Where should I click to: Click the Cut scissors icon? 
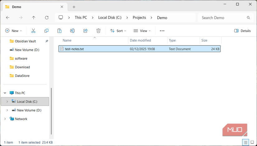(x=33, y=31)
